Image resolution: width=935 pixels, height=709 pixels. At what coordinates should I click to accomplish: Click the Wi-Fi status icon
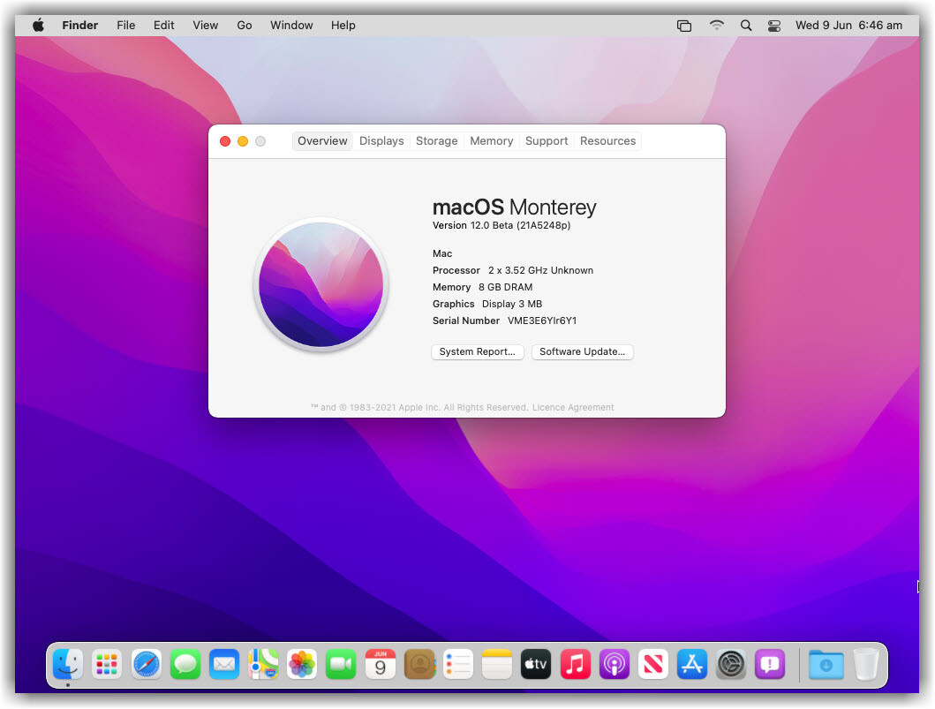tap(717, 26)
